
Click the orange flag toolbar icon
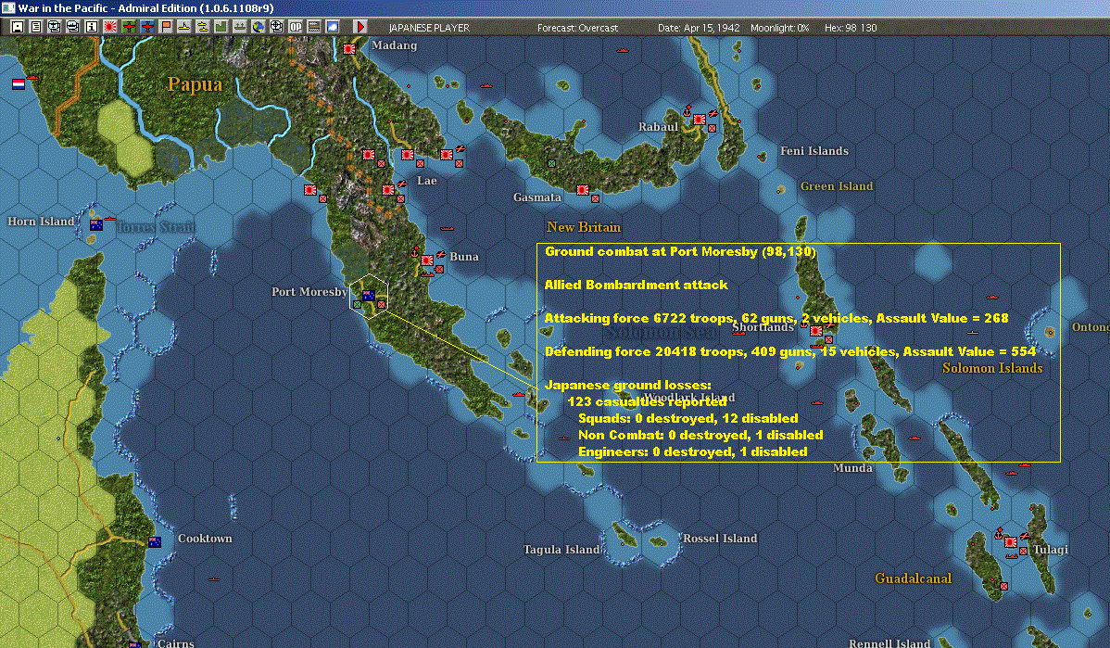point(166,27)
